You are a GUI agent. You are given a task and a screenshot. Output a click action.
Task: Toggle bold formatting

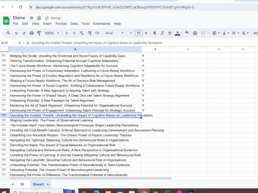click(155, 33)
